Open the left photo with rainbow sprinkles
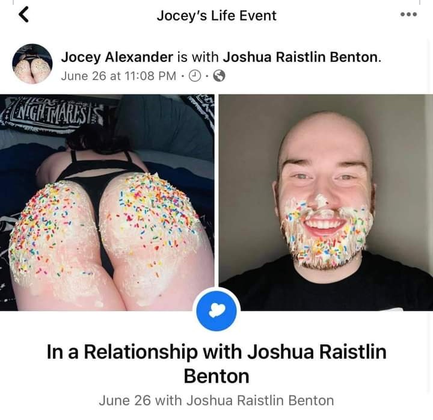The image size is (433, 420). [107, 203]
